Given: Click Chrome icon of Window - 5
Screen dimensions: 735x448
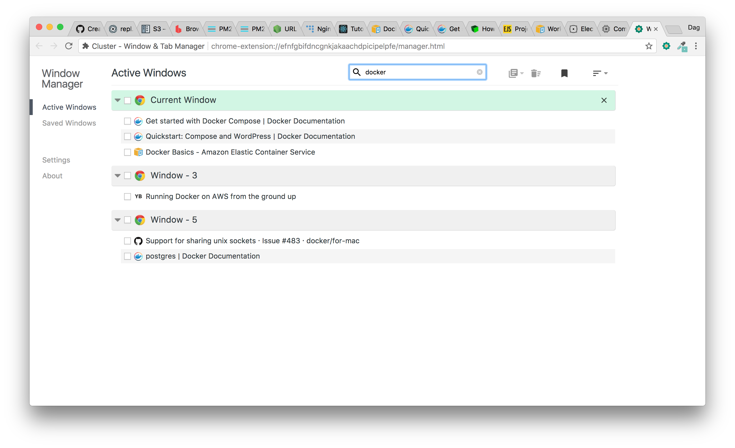Looking at the screenshot, I should click(140, 220).
